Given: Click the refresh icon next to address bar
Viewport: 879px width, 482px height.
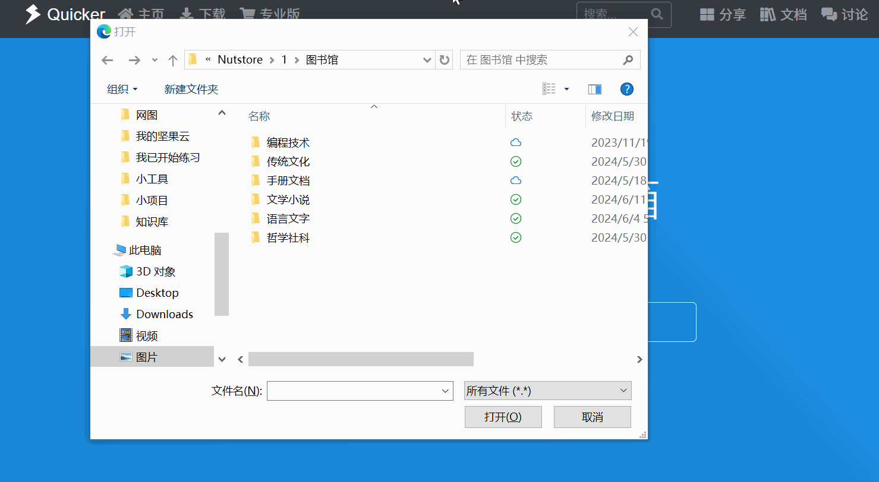Looking at the screenshot, I should click(x=444, y=59).
